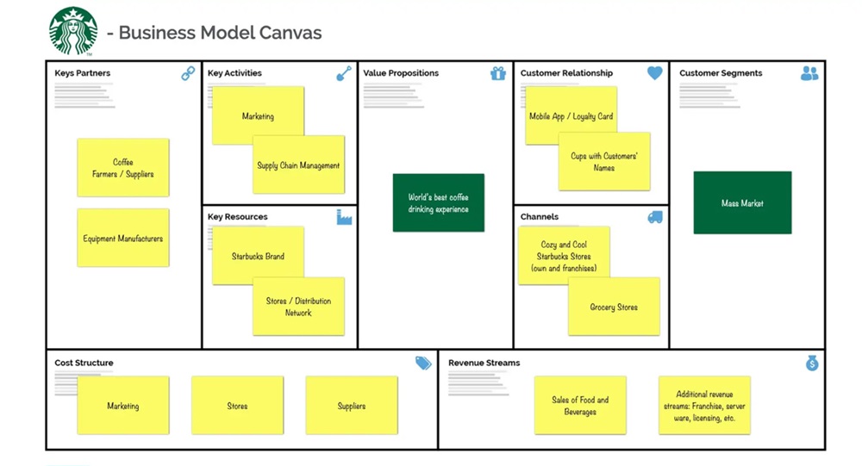
Task: Click the Customer Segments people icon
Action: [x=809, y=74]
